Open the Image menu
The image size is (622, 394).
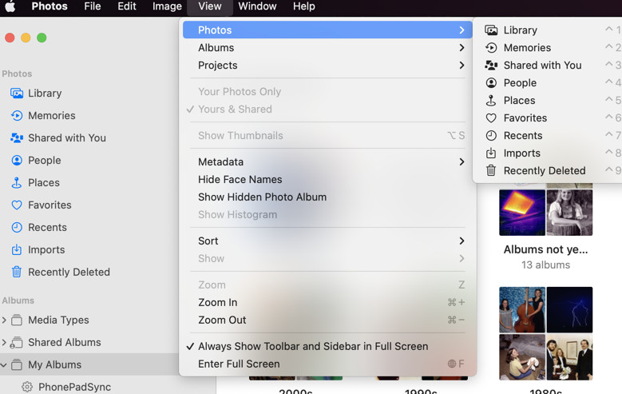click(x=167, y=6)
